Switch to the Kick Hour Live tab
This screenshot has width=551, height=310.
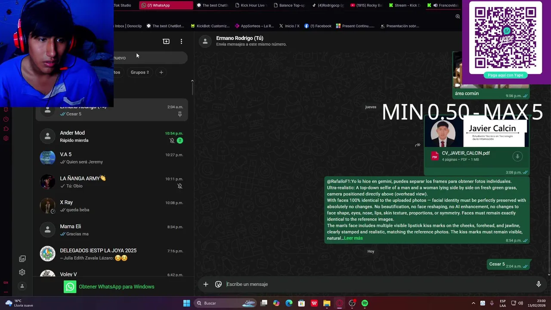pos(251,5)
